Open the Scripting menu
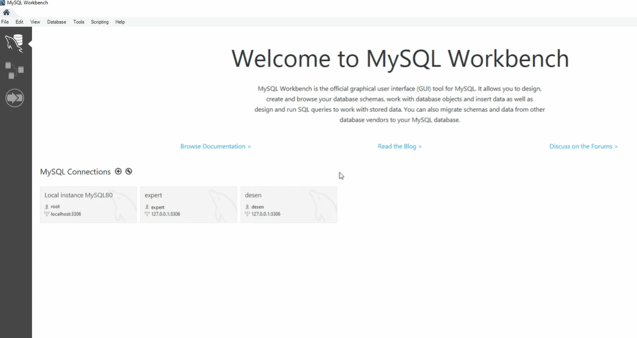Viewport: 637px width, 338px height. (x=99, y=22)
